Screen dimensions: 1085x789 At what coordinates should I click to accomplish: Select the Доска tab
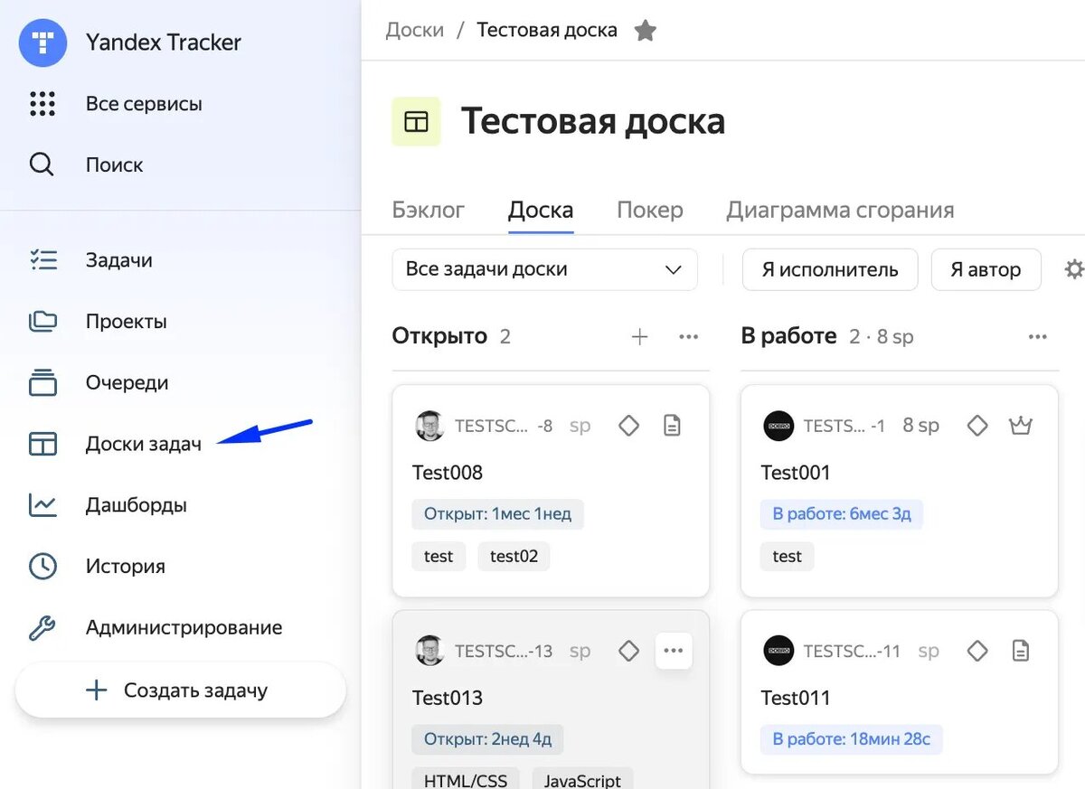pos(541,211)
